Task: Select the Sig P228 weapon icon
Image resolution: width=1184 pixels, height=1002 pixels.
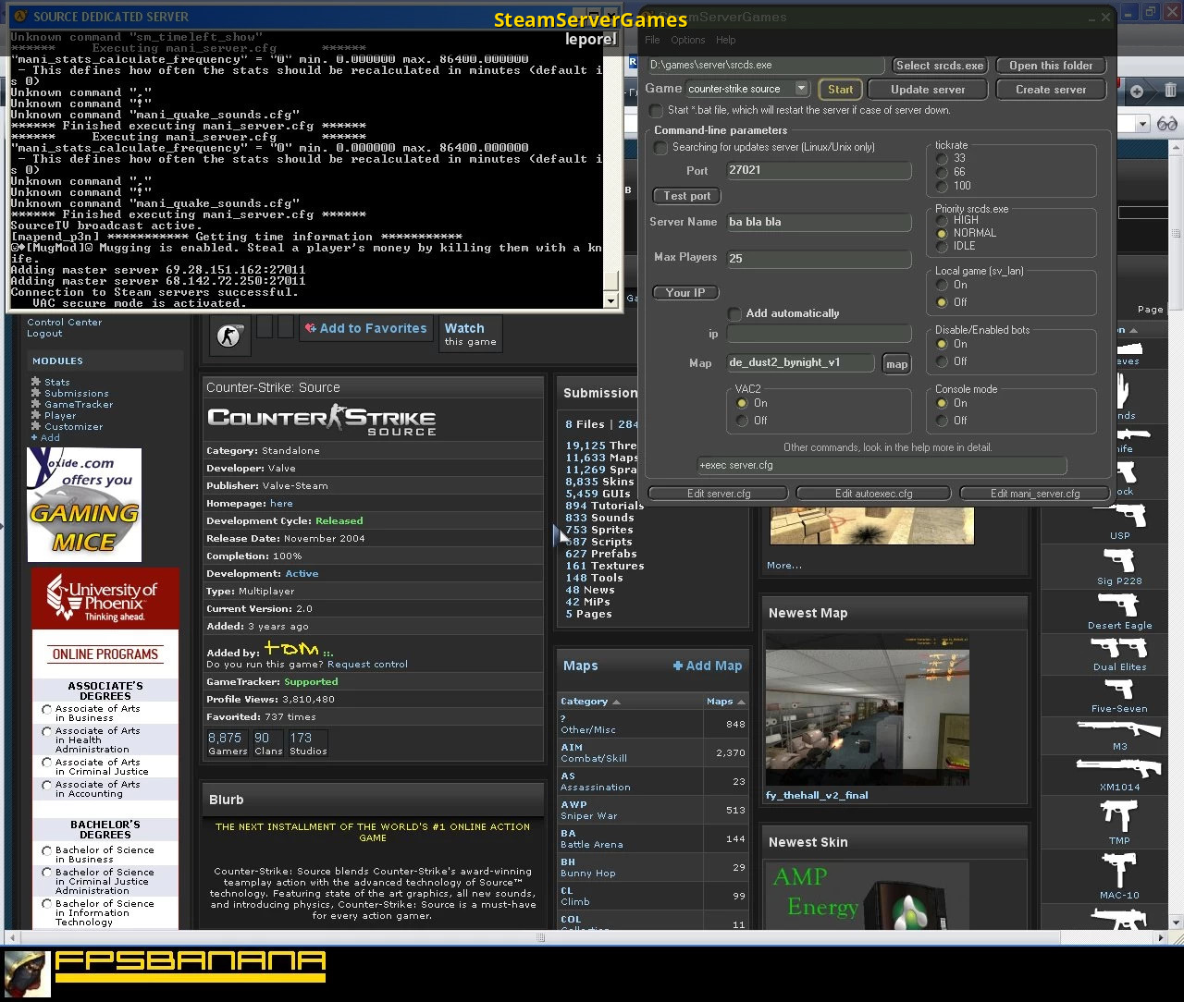Action: (1119, 560)
